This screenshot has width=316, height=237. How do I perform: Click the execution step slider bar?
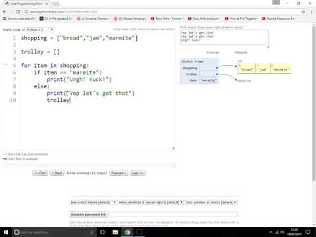pos(88,165)
